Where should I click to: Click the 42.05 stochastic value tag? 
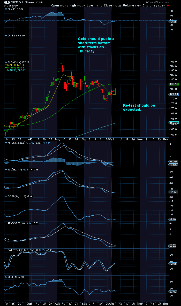point(173,264)
